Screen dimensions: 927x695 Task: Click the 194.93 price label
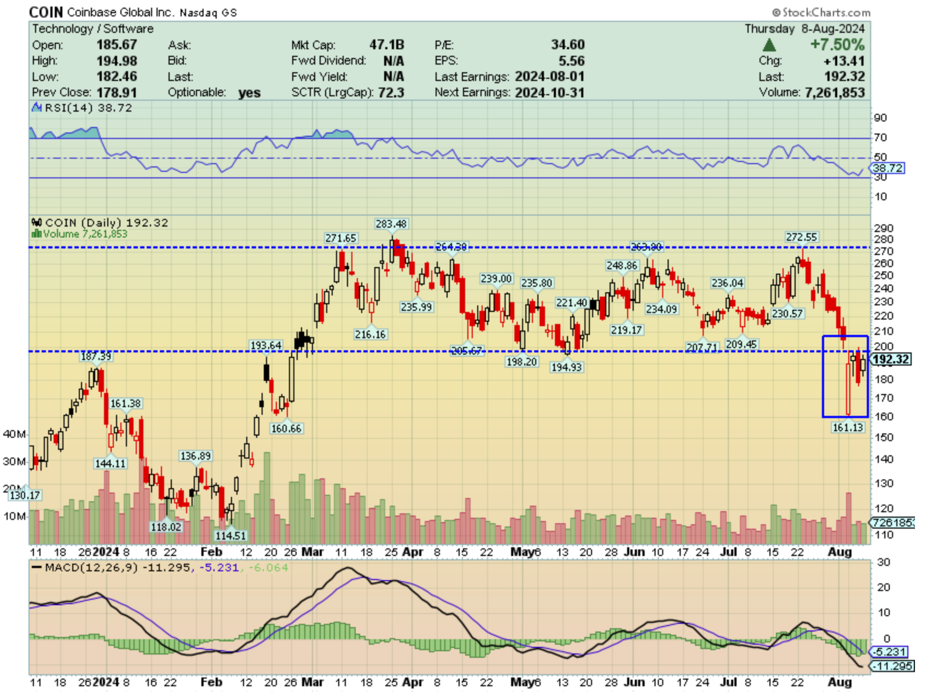coord(566,367)
